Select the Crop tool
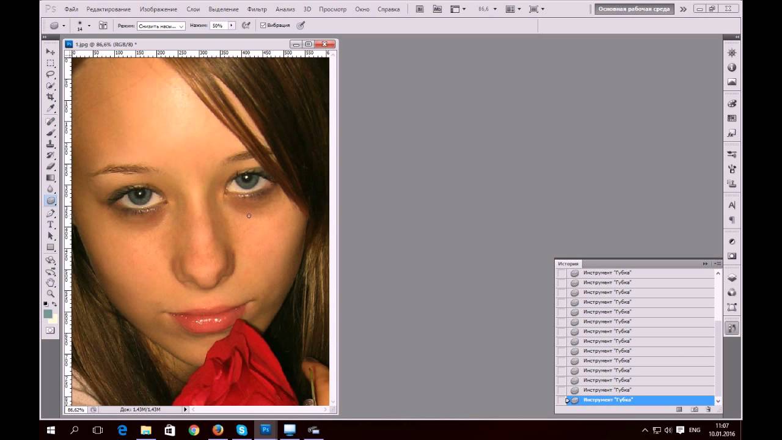The width and height of the screenshot is (782, 440). tap(51, 97)
